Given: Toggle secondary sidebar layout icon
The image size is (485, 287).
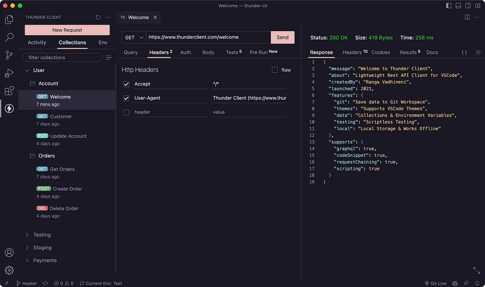Looking at the screenshot, I should pyautogui.click(x=468, y=6).
